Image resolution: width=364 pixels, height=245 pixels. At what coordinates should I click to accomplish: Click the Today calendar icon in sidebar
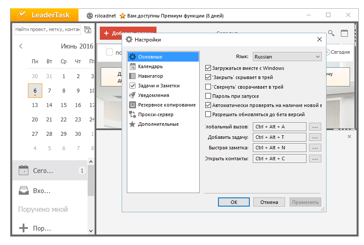pos(24,171)
